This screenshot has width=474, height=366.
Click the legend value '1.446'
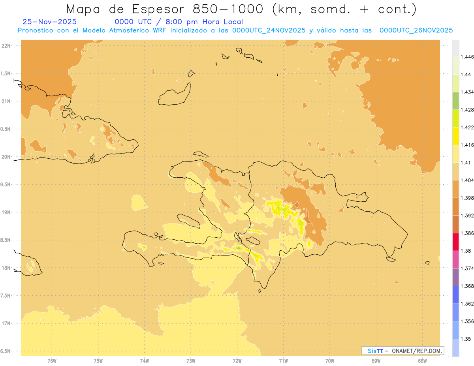click(x=467, y=57)
